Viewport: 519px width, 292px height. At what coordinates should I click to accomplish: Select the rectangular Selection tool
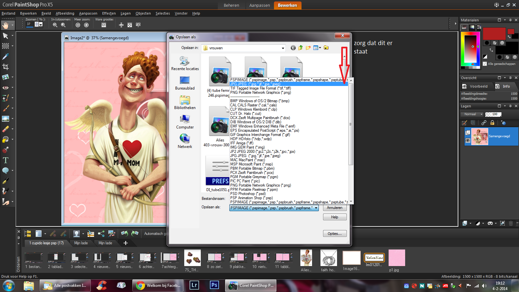click(x=6, y=46)
